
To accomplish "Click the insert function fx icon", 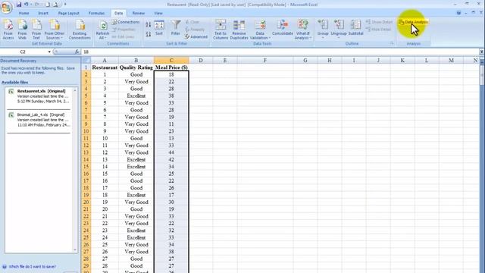I will point(77,52).
